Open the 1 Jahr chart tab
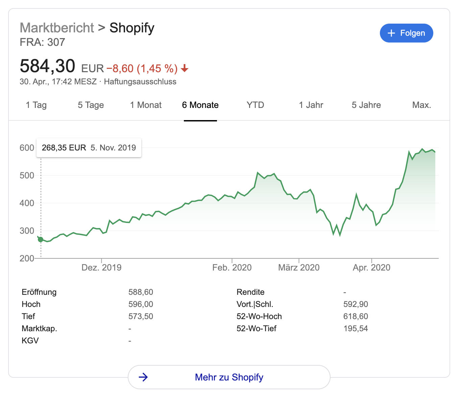This screenshot has width=461, height=396. point(311,105)
